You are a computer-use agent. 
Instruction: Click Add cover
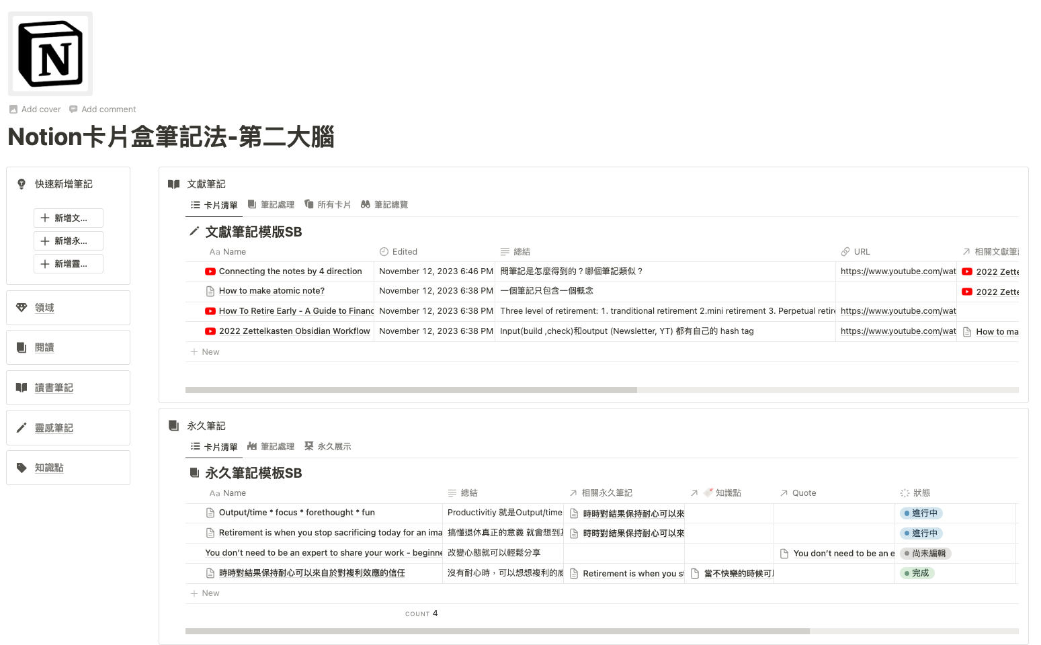35,110
